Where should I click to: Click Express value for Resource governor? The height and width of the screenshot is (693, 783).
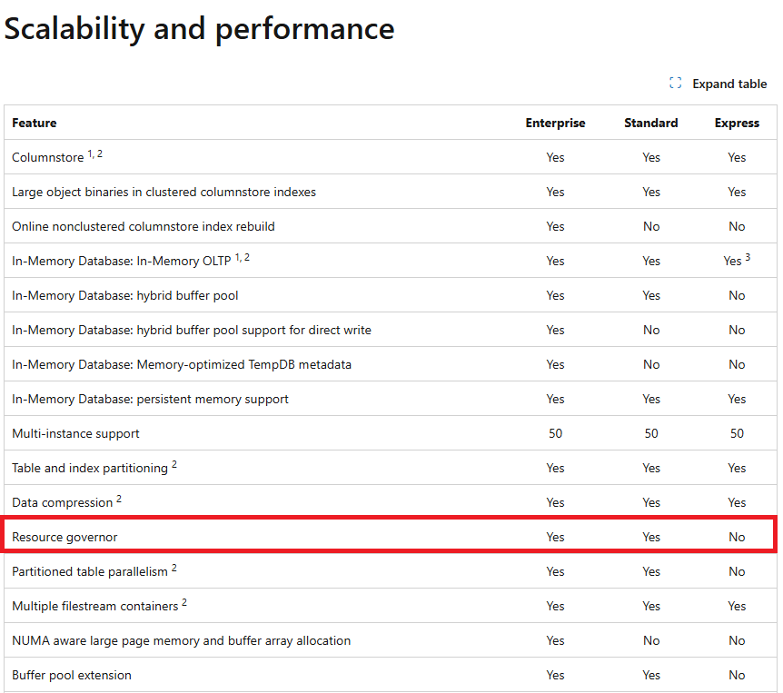pos(737,537)
